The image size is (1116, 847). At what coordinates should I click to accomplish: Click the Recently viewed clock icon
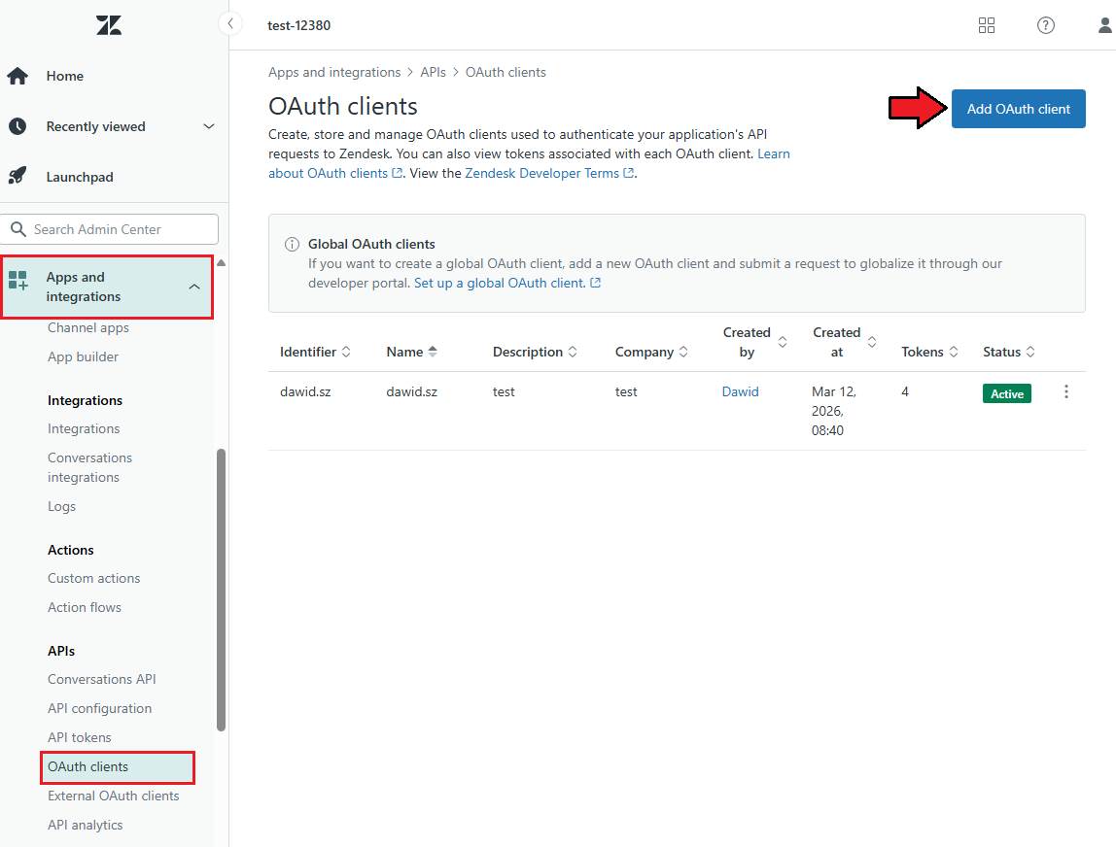pos(17,126)
